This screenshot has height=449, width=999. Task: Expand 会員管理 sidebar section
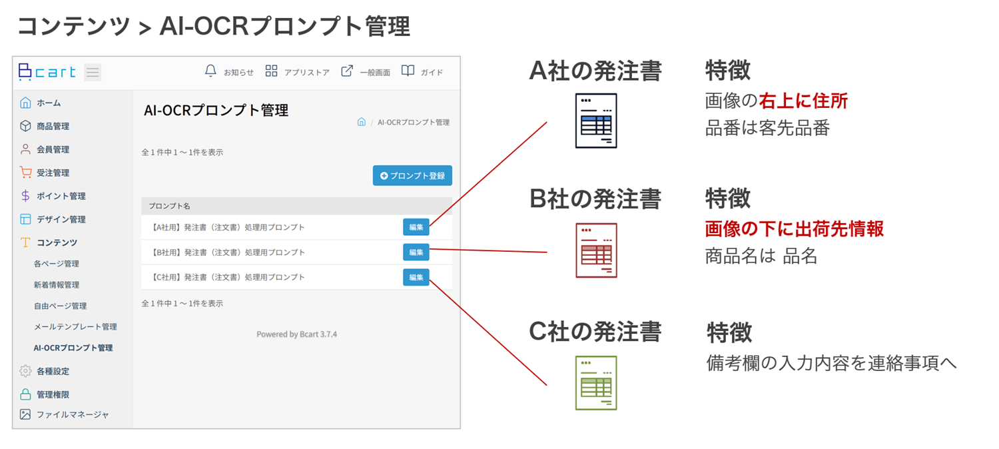53,149
